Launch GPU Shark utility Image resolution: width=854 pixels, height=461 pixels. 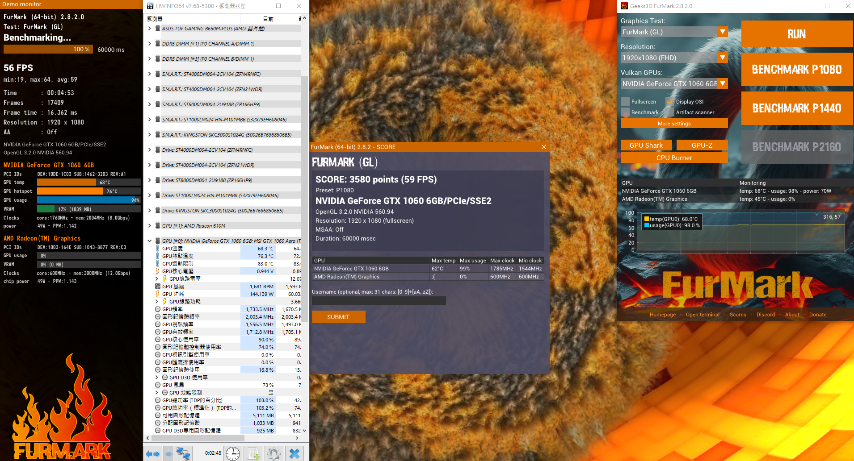coord(646,145)
